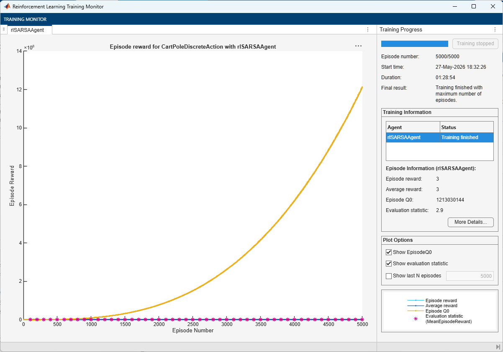Click the Start time value
The image size is (503, 352).
(461, 67)
